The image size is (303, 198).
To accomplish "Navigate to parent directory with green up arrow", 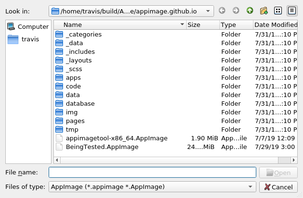I will point(250,11).
